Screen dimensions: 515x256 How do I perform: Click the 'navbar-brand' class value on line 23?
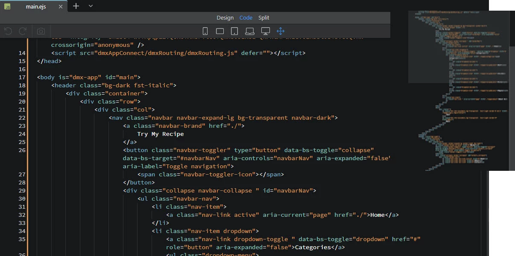tap(180, 126)
